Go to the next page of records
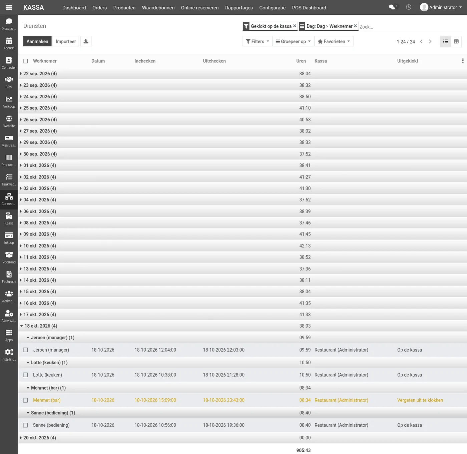The width and height of the screenshot is (467, 454). (430, 41)
